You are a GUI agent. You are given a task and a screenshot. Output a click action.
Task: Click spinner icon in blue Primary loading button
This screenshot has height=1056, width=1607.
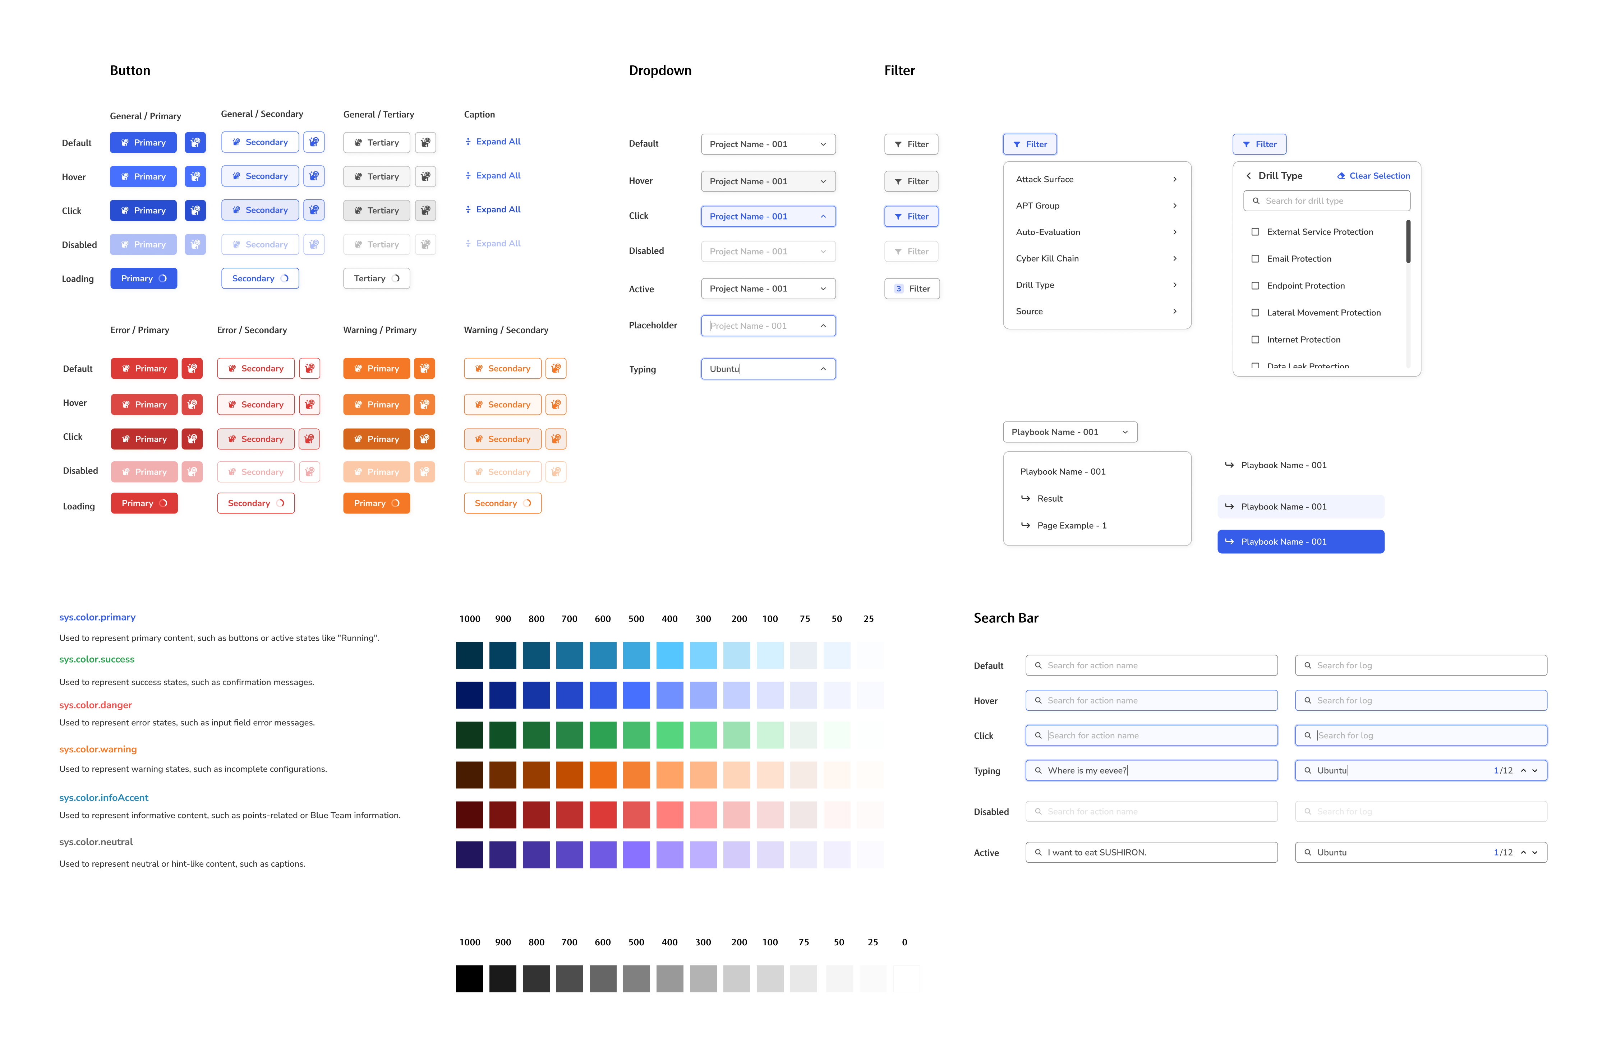coord(163,278)
